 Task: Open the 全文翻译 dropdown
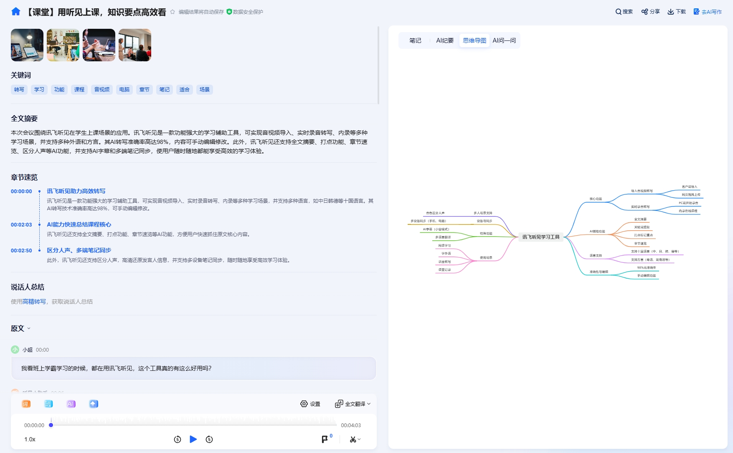click(353, 404)
